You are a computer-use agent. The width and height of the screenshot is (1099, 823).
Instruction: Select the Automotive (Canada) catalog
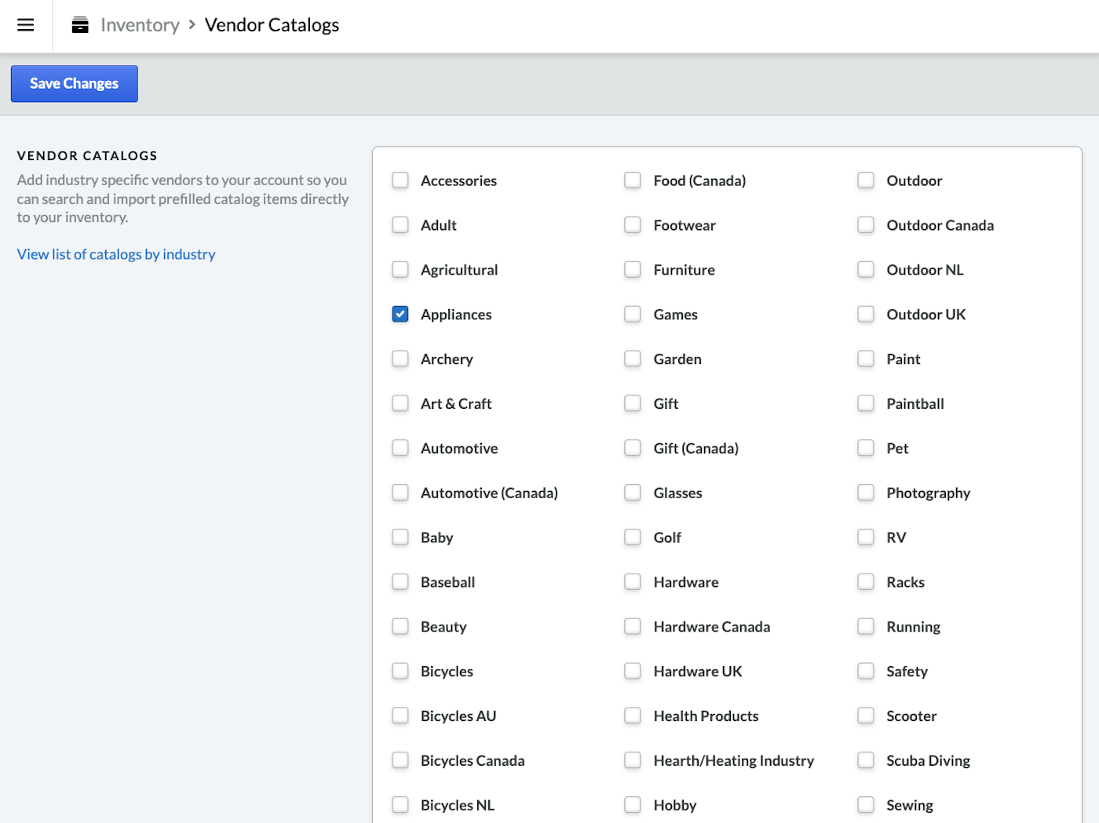click(400, 493)
